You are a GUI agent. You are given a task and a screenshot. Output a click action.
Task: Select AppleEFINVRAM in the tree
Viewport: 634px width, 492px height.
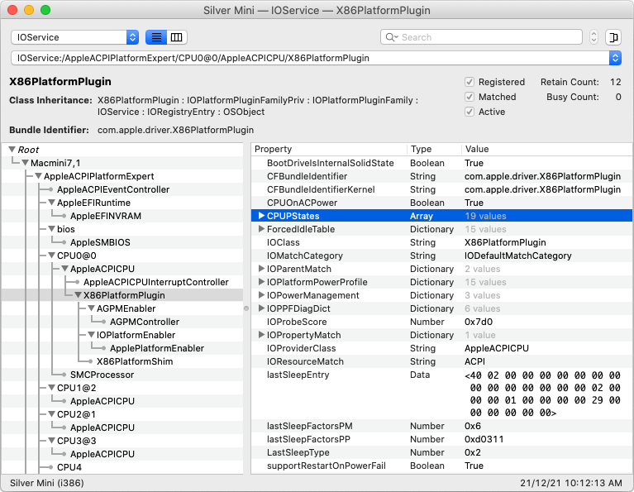tap(106, 216)
